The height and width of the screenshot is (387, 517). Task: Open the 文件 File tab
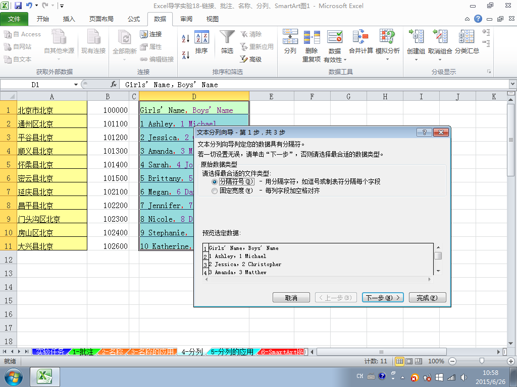pyautogui.click(x=14, y=19)
